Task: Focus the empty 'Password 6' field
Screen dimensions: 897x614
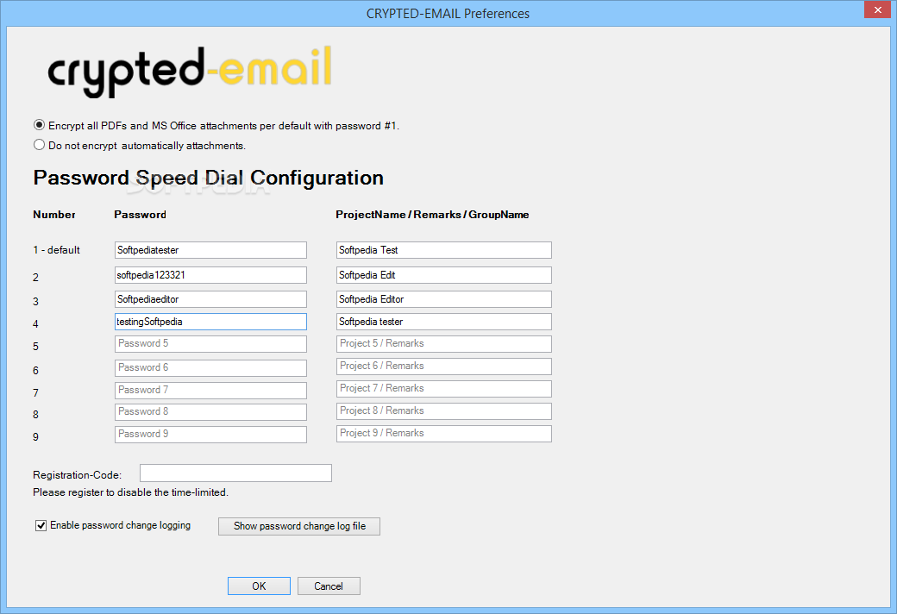Action: [x=210, y=368]
